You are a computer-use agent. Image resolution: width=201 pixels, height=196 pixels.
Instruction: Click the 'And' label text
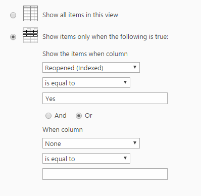(x=61, y=116)
